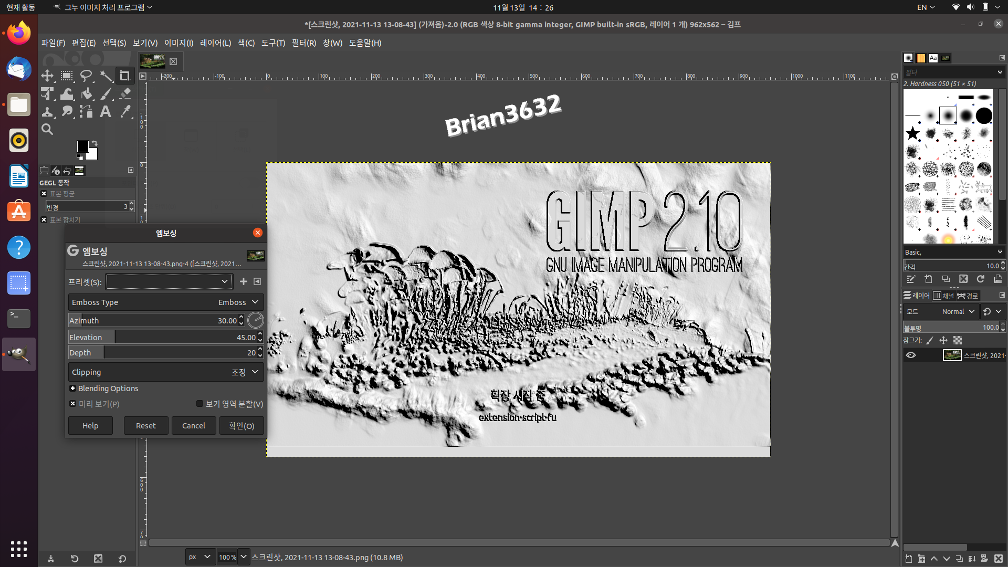The height and width of the screenshot is (567, 1008).
Task: Select the Eraser tool
Action: tap(124, 93)
